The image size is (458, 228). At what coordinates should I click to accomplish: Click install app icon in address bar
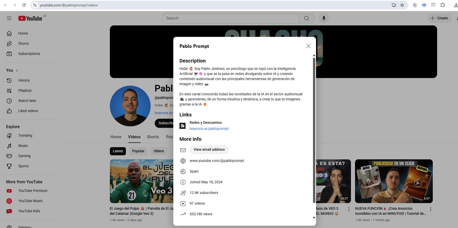[394, 5]
